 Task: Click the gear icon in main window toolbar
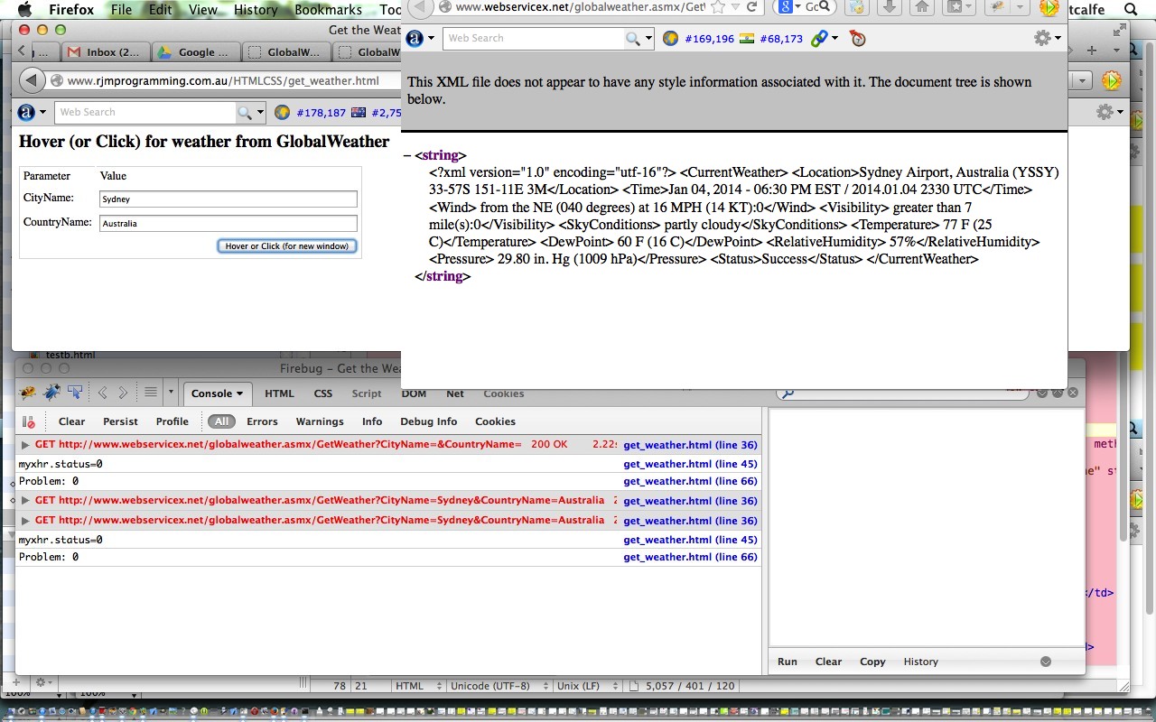click(x=1105, y=112)
